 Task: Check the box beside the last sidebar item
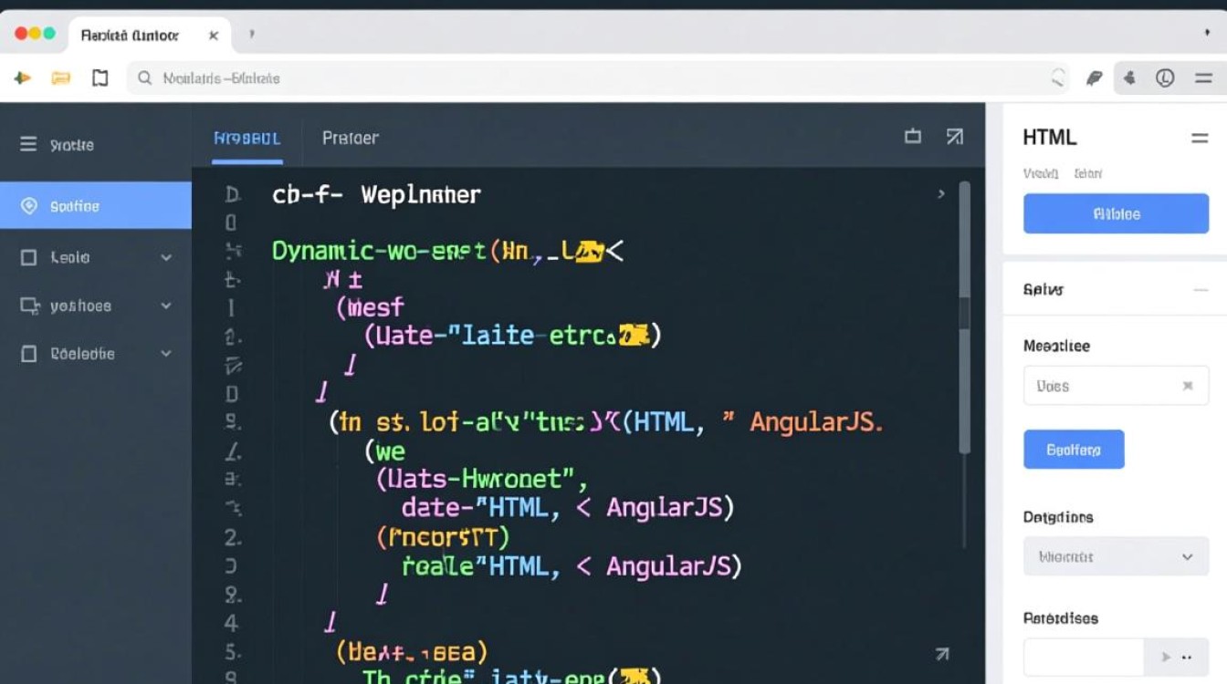click(28, 354)
